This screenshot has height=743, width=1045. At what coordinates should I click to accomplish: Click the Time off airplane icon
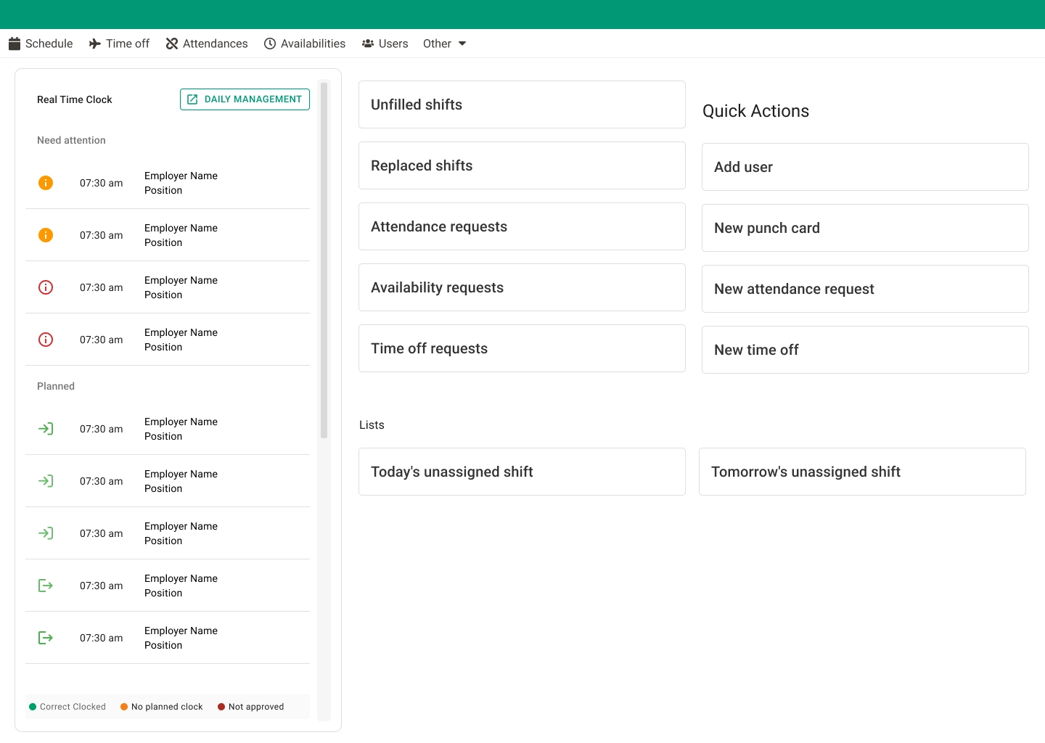point(94,44)
